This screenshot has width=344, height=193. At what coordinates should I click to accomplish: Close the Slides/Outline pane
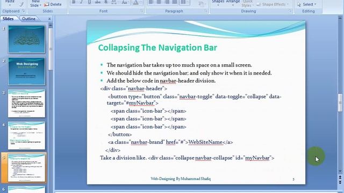point(49,19)
